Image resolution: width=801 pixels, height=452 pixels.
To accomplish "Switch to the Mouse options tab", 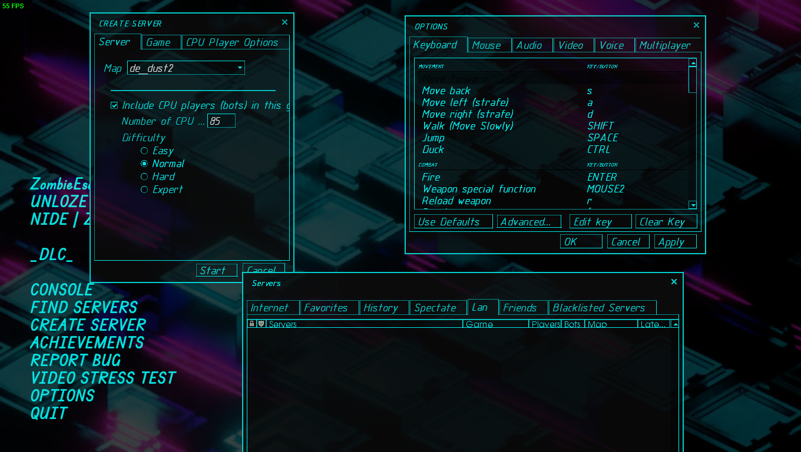I will 489,45.
